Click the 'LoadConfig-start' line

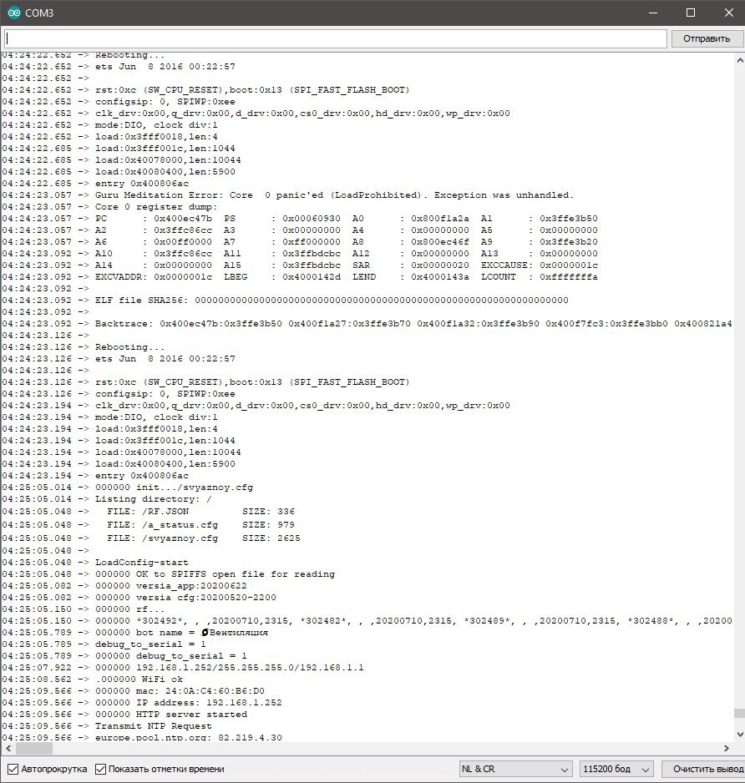click(x=142, y=563)
